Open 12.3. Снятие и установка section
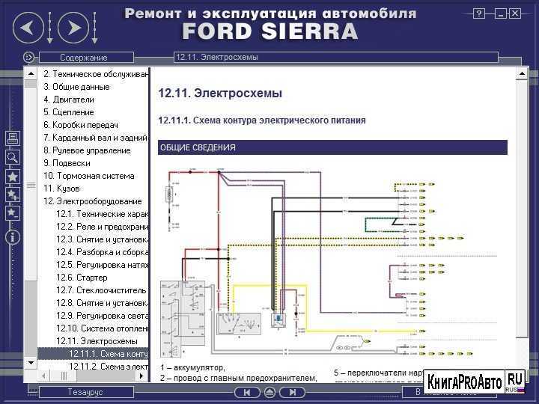This screenshot has width=539, height=404. [102, 239]
